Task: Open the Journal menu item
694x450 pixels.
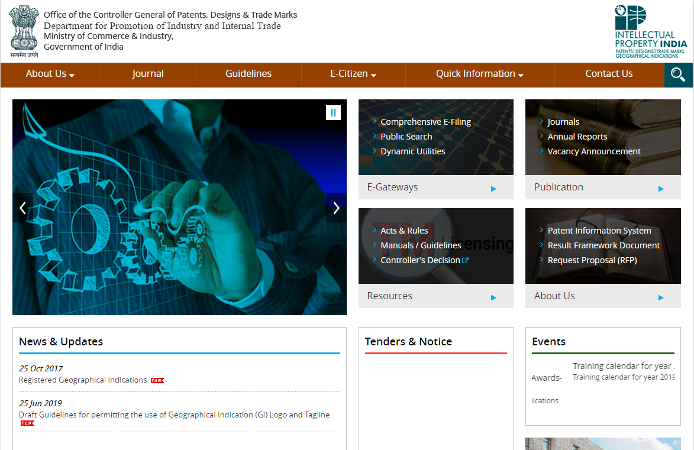Action: [148, 73]
